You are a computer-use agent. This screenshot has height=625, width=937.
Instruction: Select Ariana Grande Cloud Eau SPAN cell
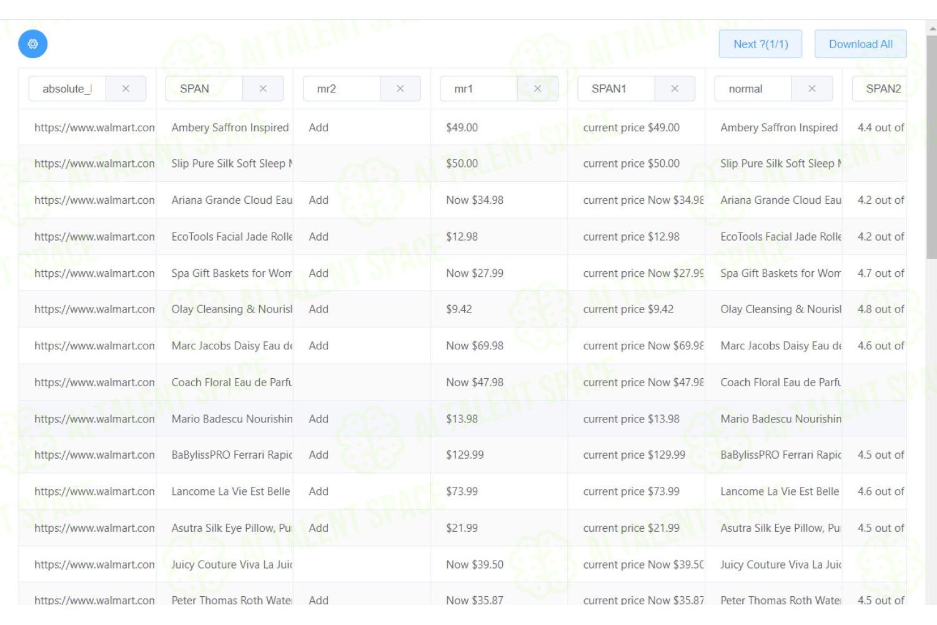point(225,200)
